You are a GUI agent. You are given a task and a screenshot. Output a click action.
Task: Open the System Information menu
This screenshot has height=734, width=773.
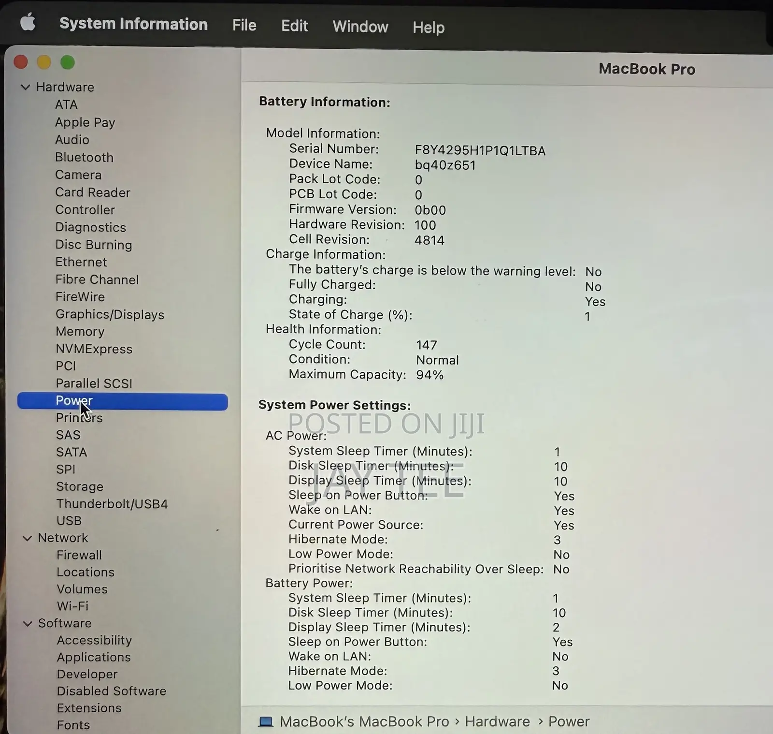[133, 24]
